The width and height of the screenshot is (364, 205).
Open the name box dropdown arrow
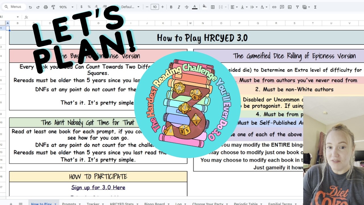pyautogui.click(x=18, y=17)
